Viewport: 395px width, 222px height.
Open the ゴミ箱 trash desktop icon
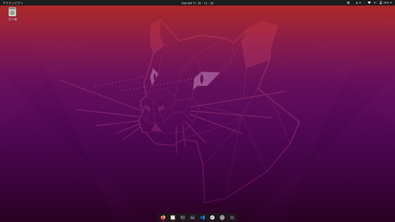click(12, 14)
